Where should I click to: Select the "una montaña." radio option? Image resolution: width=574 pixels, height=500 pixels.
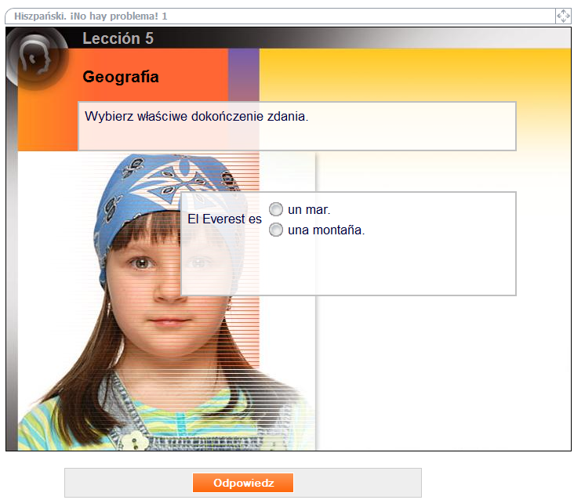point(276,230)
